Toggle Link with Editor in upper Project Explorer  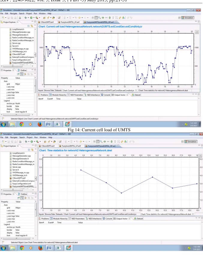32,26
